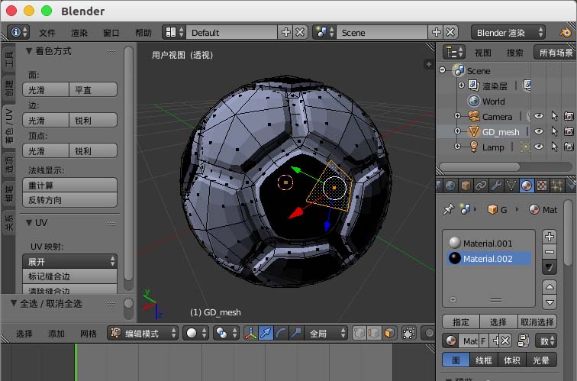
Task: Enable face select mode cube icon
Action: click(389, 333)
